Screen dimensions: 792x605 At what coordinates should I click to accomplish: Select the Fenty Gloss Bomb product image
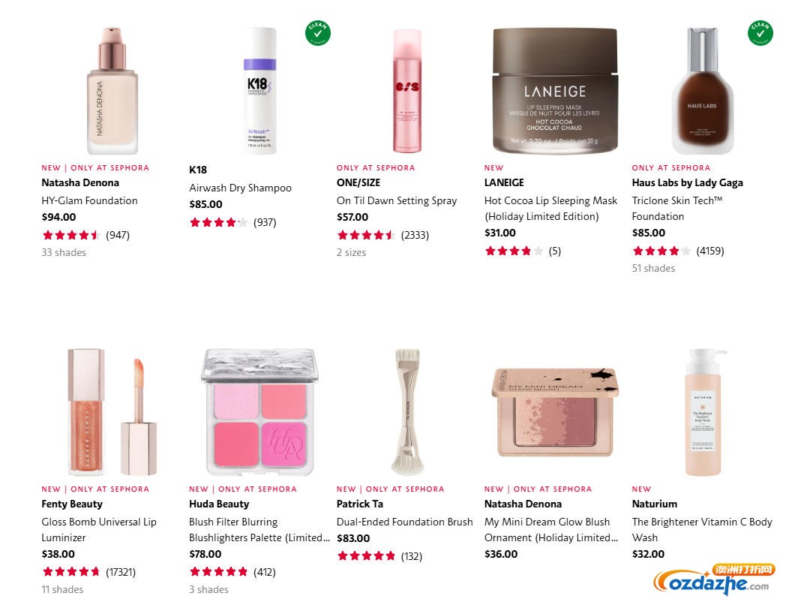point(112,412)
